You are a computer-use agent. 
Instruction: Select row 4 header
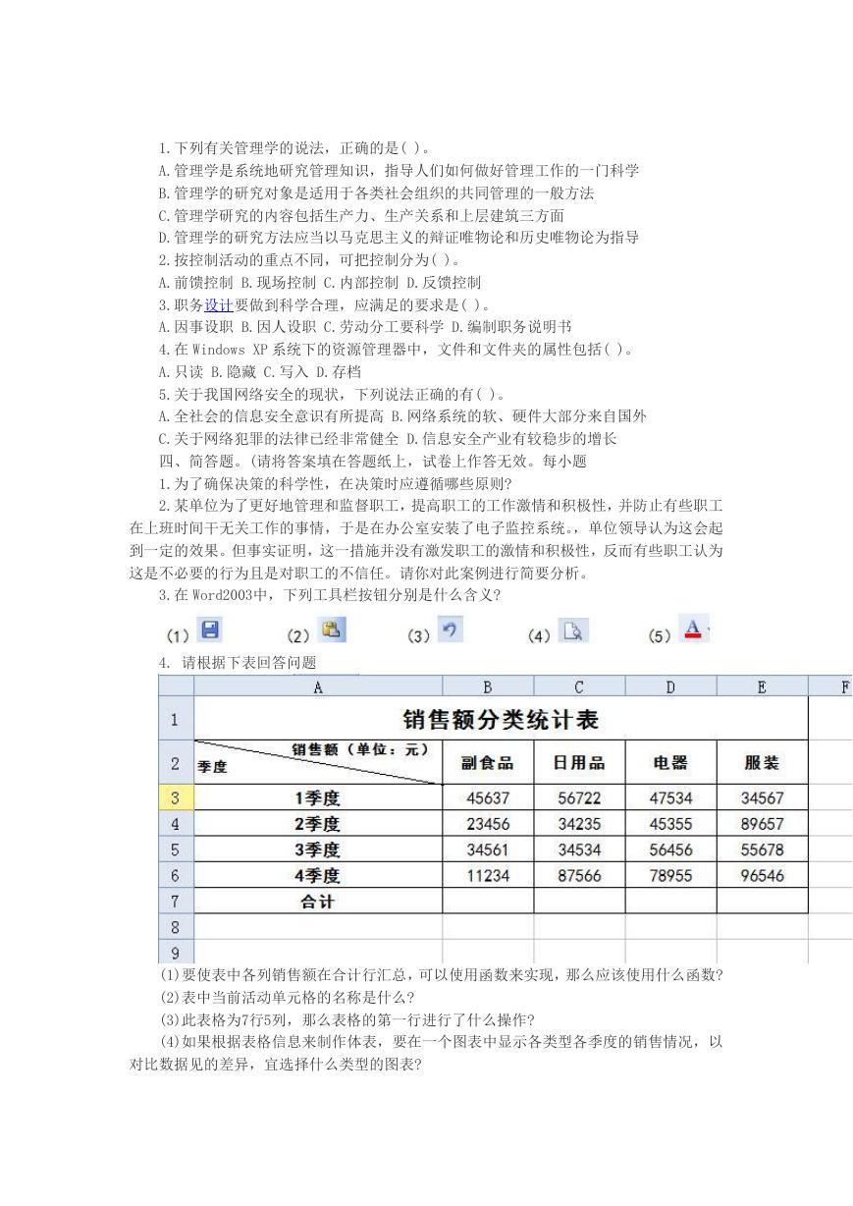176,824
